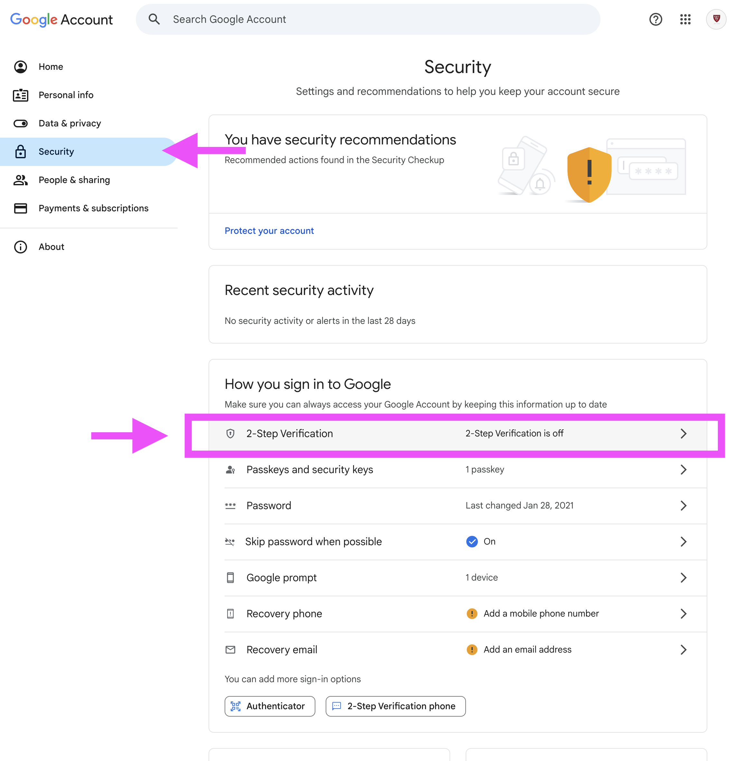Viewport: 735px width, 761px height.
Task: Open your profile avatar
Action: (716, 19)
